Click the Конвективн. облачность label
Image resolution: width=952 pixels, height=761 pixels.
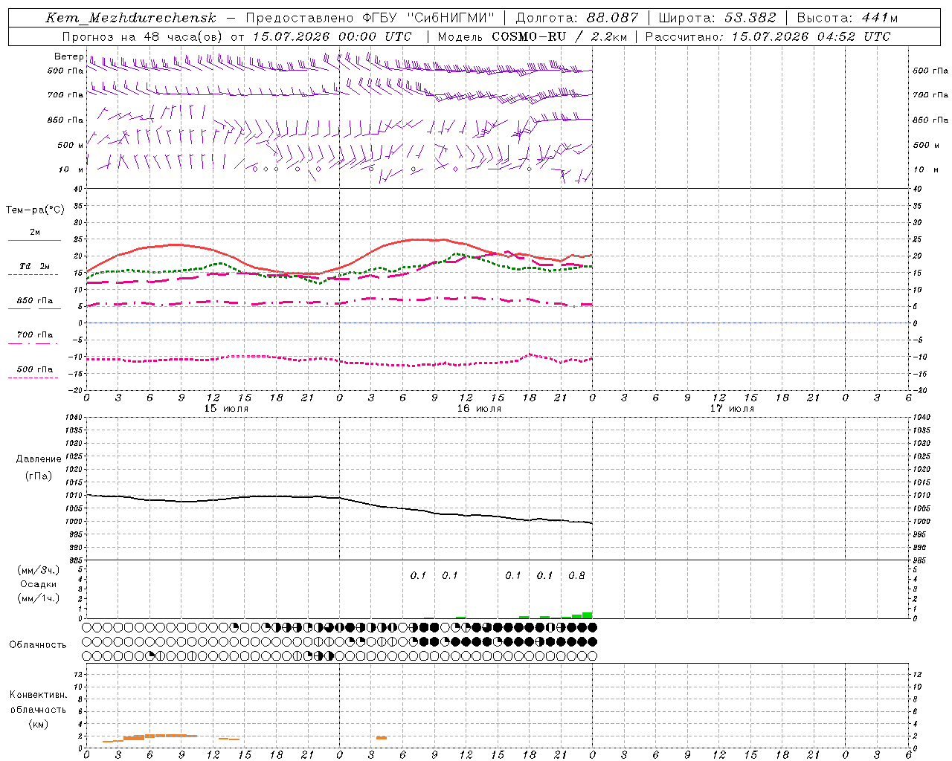38,709
